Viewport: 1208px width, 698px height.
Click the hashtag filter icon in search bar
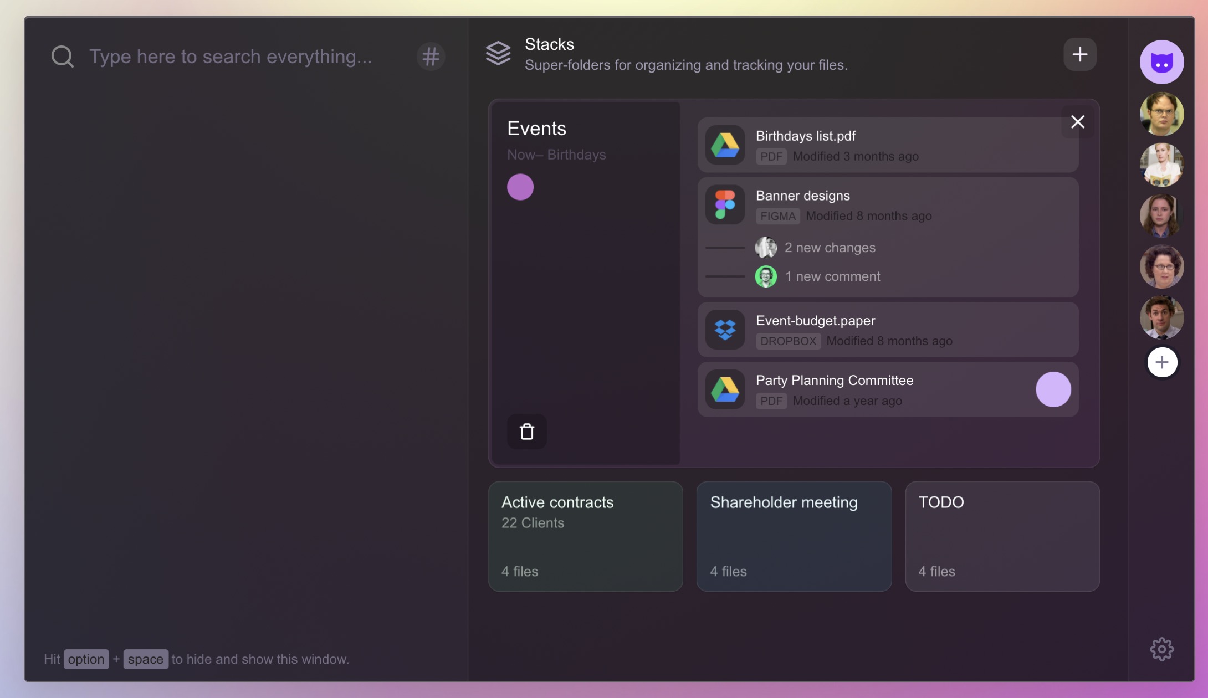click(x=431, y=56)
